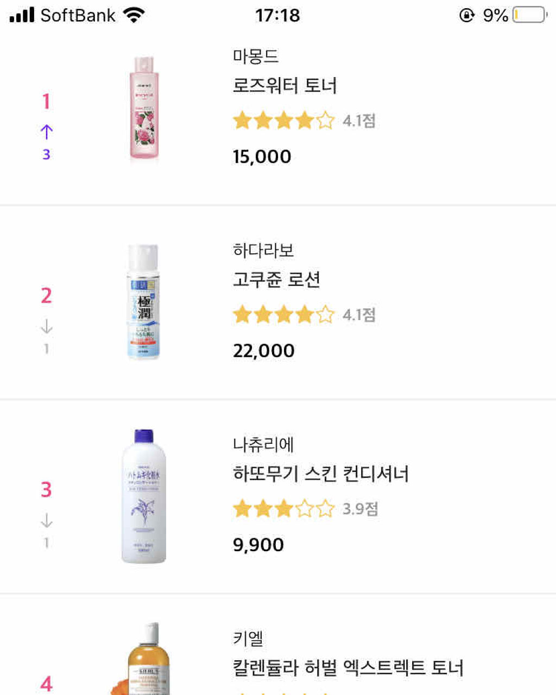Tap the Mamonde Rose Water Toner bottle image
This screenshot has height=695, width=556.
144,109
